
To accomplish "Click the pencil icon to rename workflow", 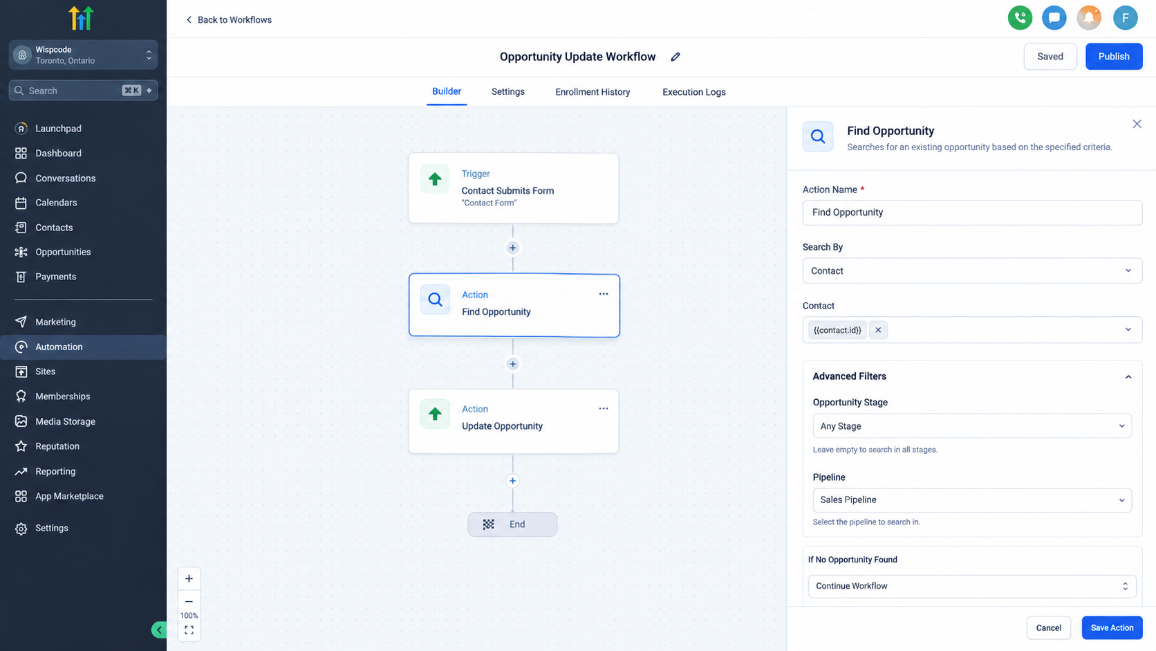I will (675, 57).
